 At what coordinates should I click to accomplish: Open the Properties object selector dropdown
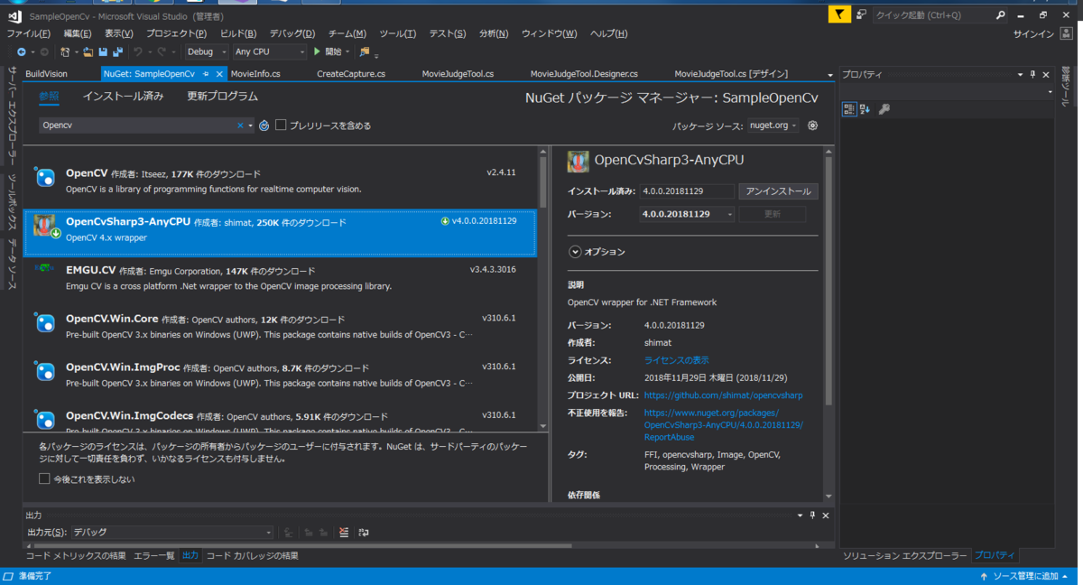coord(1050,91)
